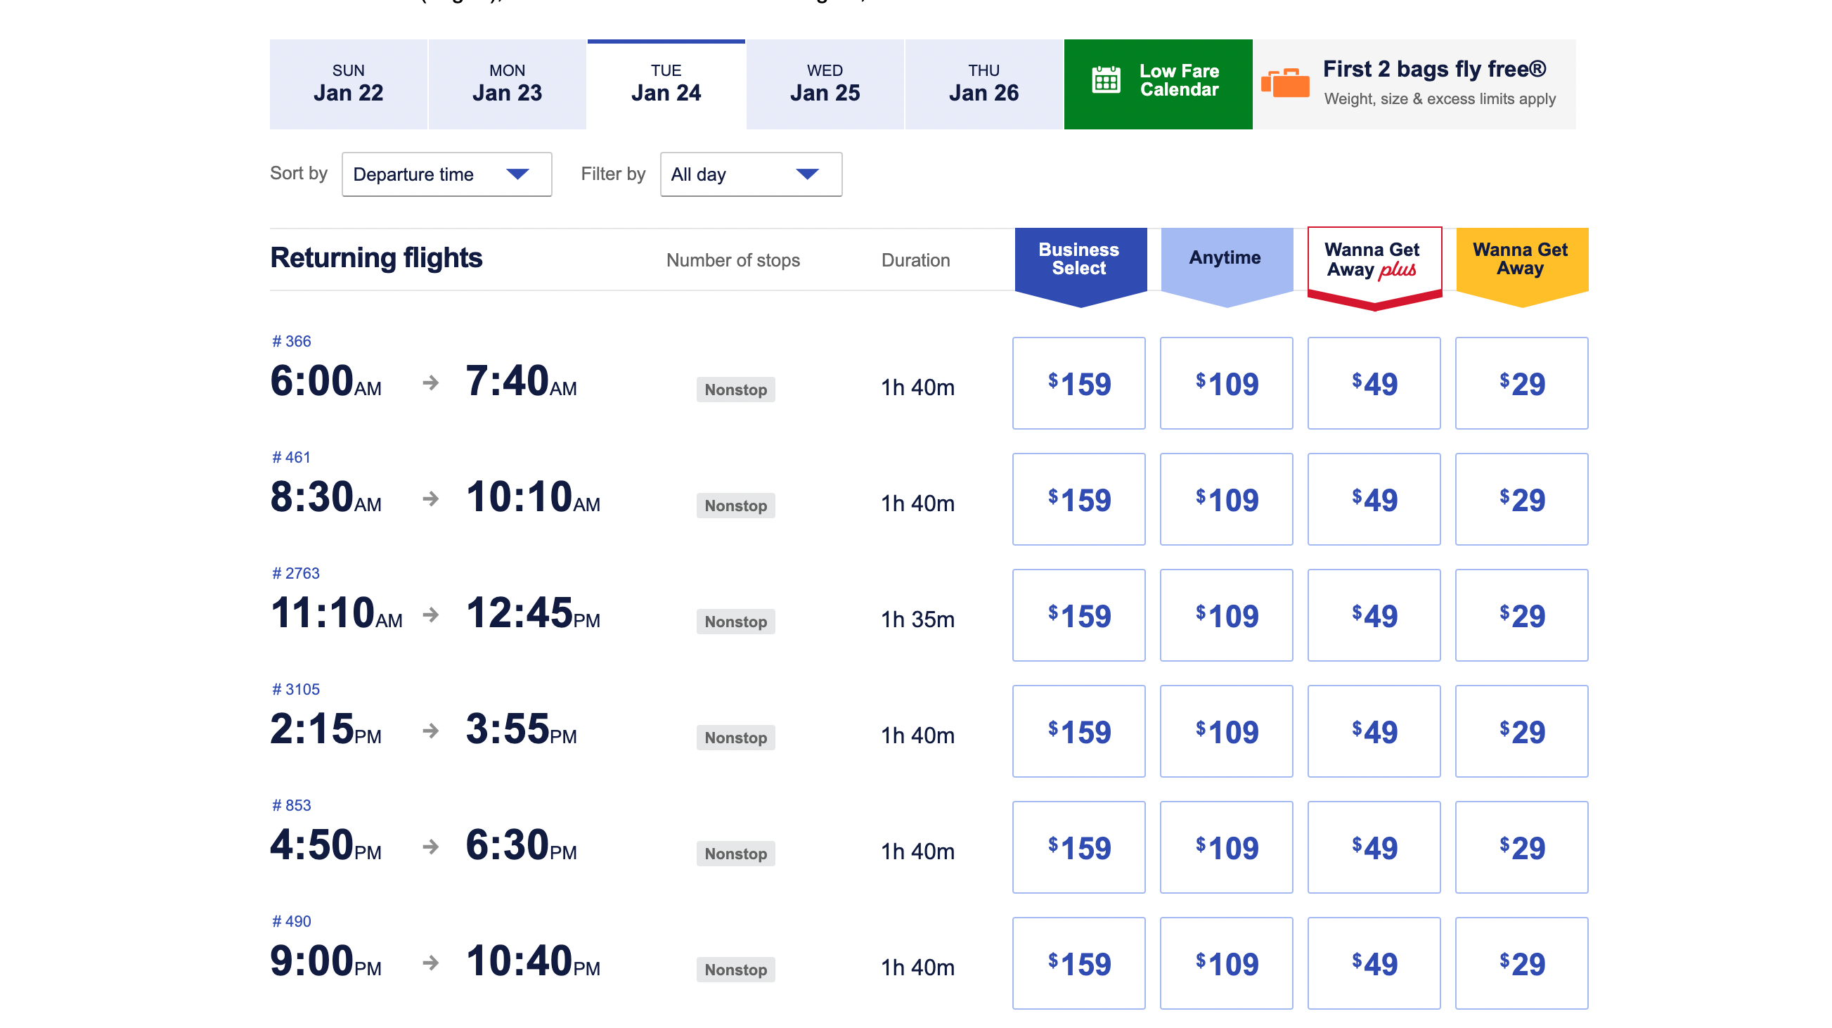Select $49 Wanna Get Away plus for 2:15 PM flight
Screen dimensions: 1832x1028
click(x=1374, y=731)
